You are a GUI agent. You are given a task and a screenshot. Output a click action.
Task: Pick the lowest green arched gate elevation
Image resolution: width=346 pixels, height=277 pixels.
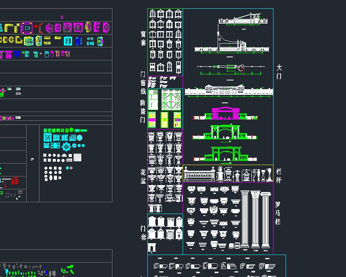pos(225,154)
